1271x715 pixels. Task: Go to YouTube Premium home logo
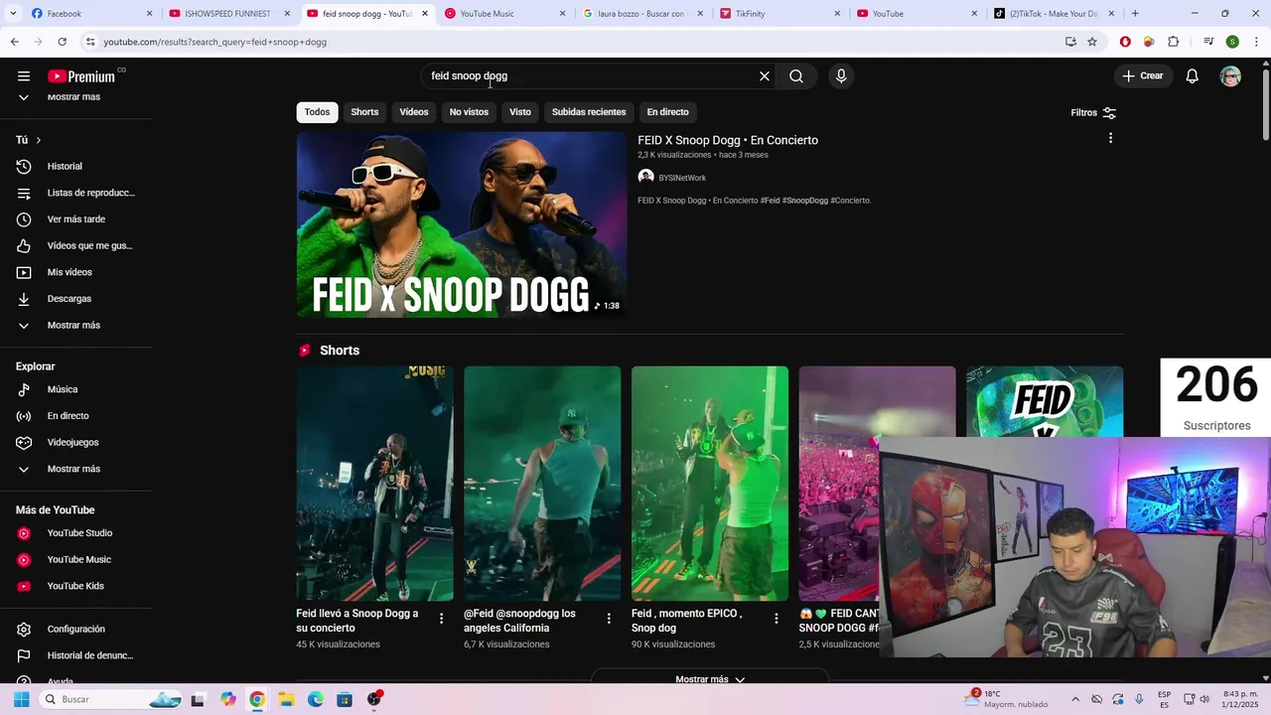81,76
